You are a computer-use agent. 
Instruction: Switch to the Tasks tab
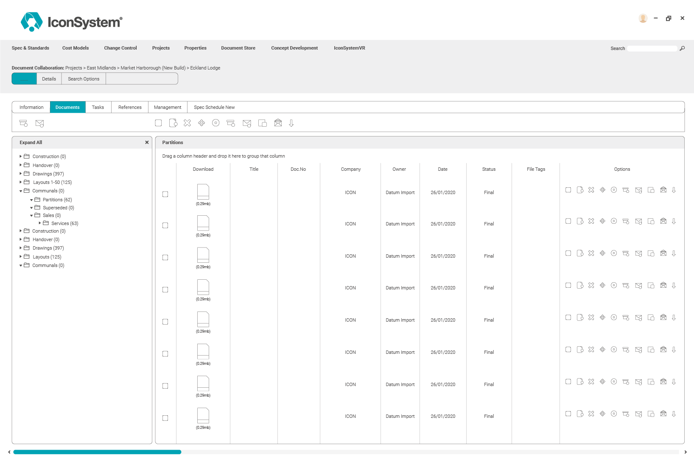pyautogui.click(x=98, y=107)
